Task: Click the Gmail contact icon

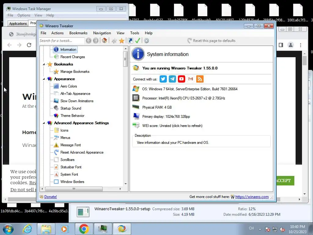Action: tap(191, 79)
